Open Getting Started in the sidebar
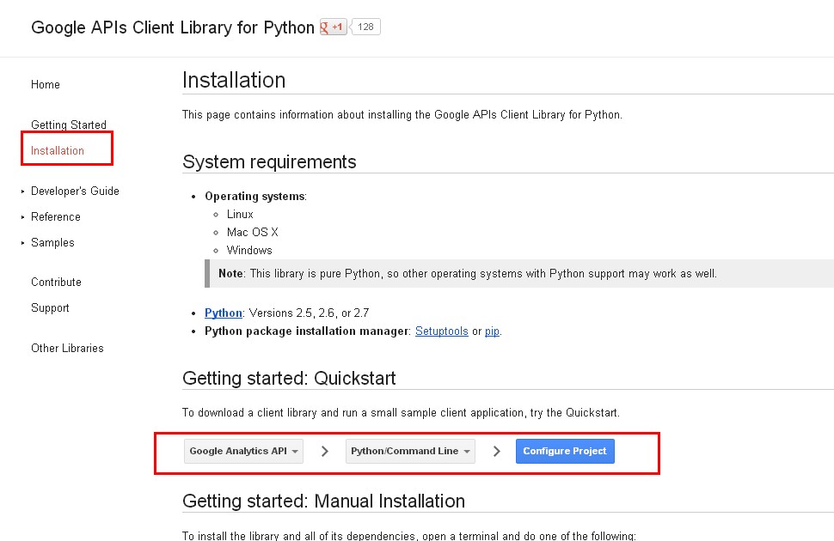Viewport: 834px width, 541px height. [x=69, y=125]
